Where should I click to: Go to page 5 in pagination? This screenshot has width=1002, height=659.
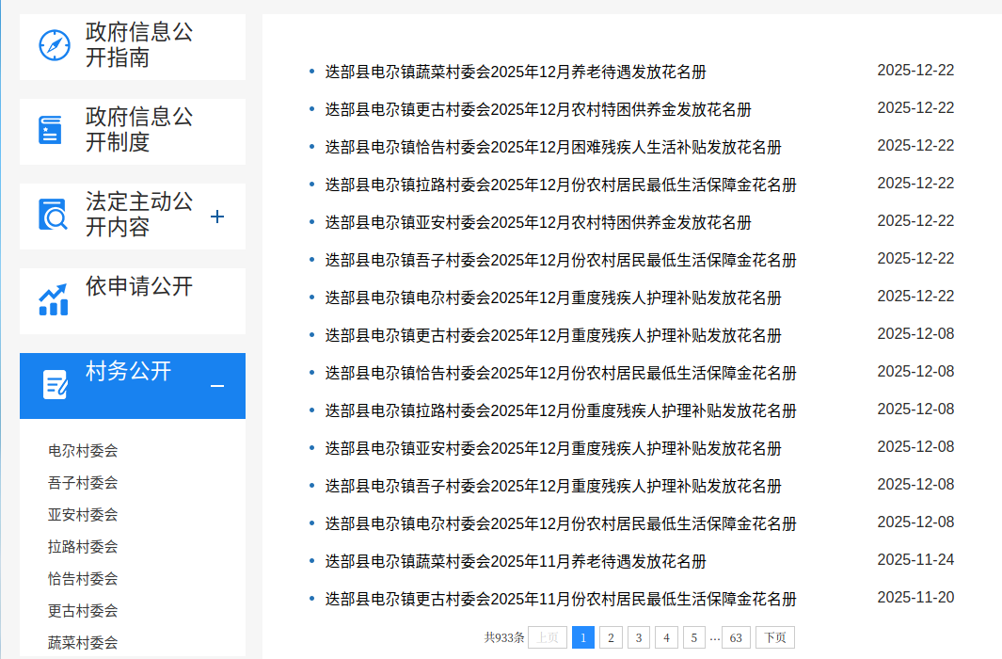(x=693, y=637)
